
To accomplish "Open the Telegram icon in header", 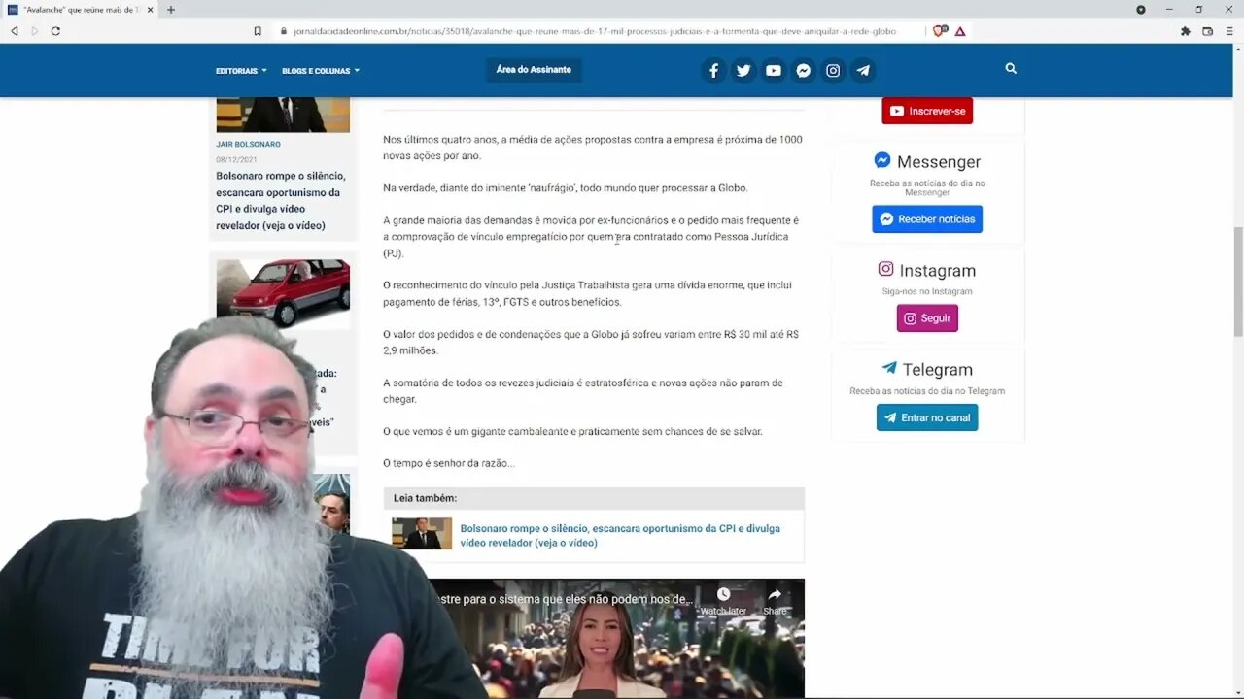I will tap(863, 70).
